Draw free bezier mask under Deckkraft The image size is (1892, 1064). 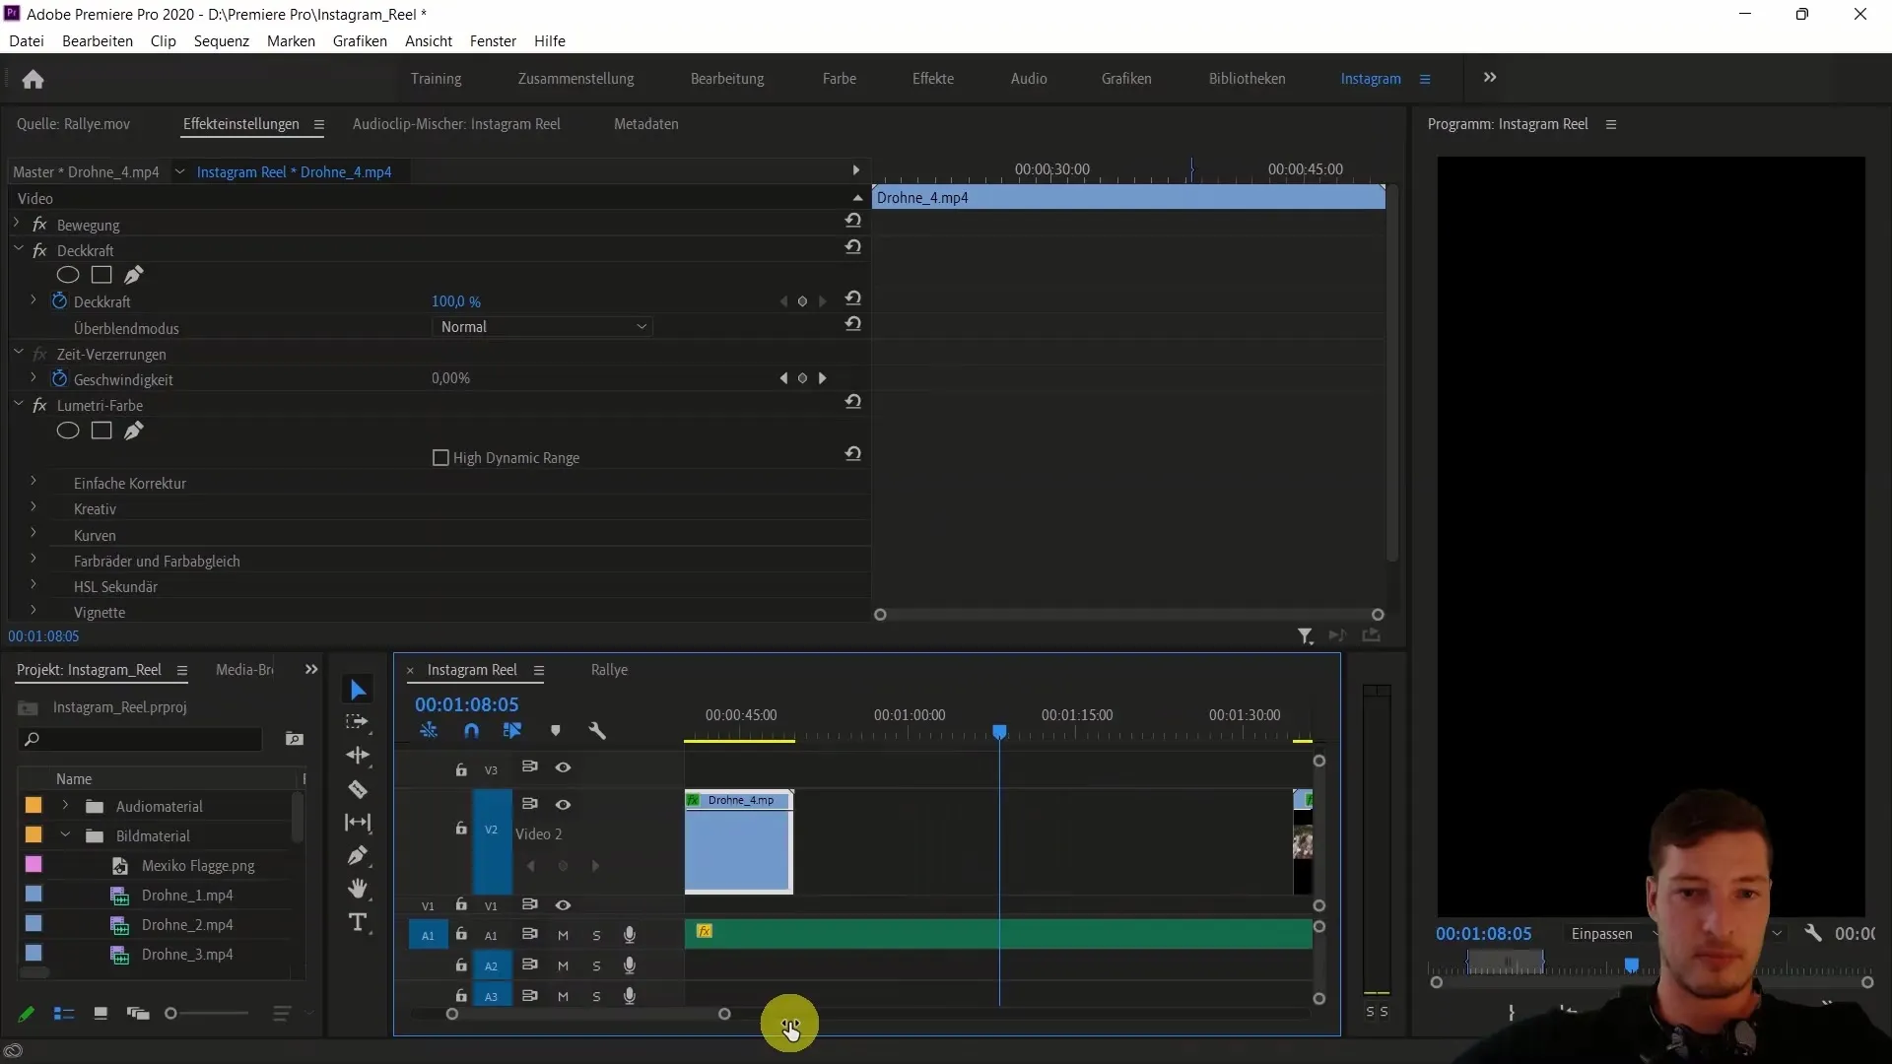(134, 275)
